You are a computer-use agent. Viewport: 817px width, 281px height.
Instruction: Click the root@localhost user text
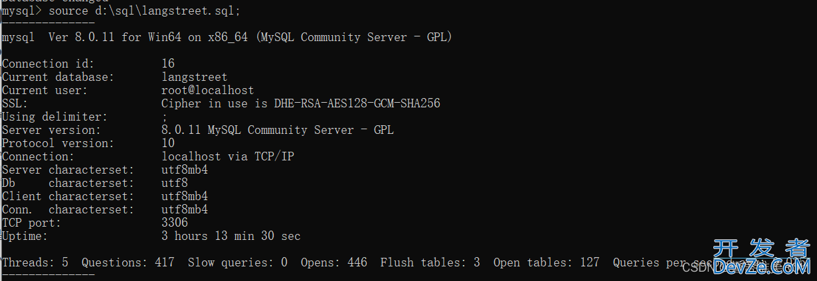[x=208, y=90]
